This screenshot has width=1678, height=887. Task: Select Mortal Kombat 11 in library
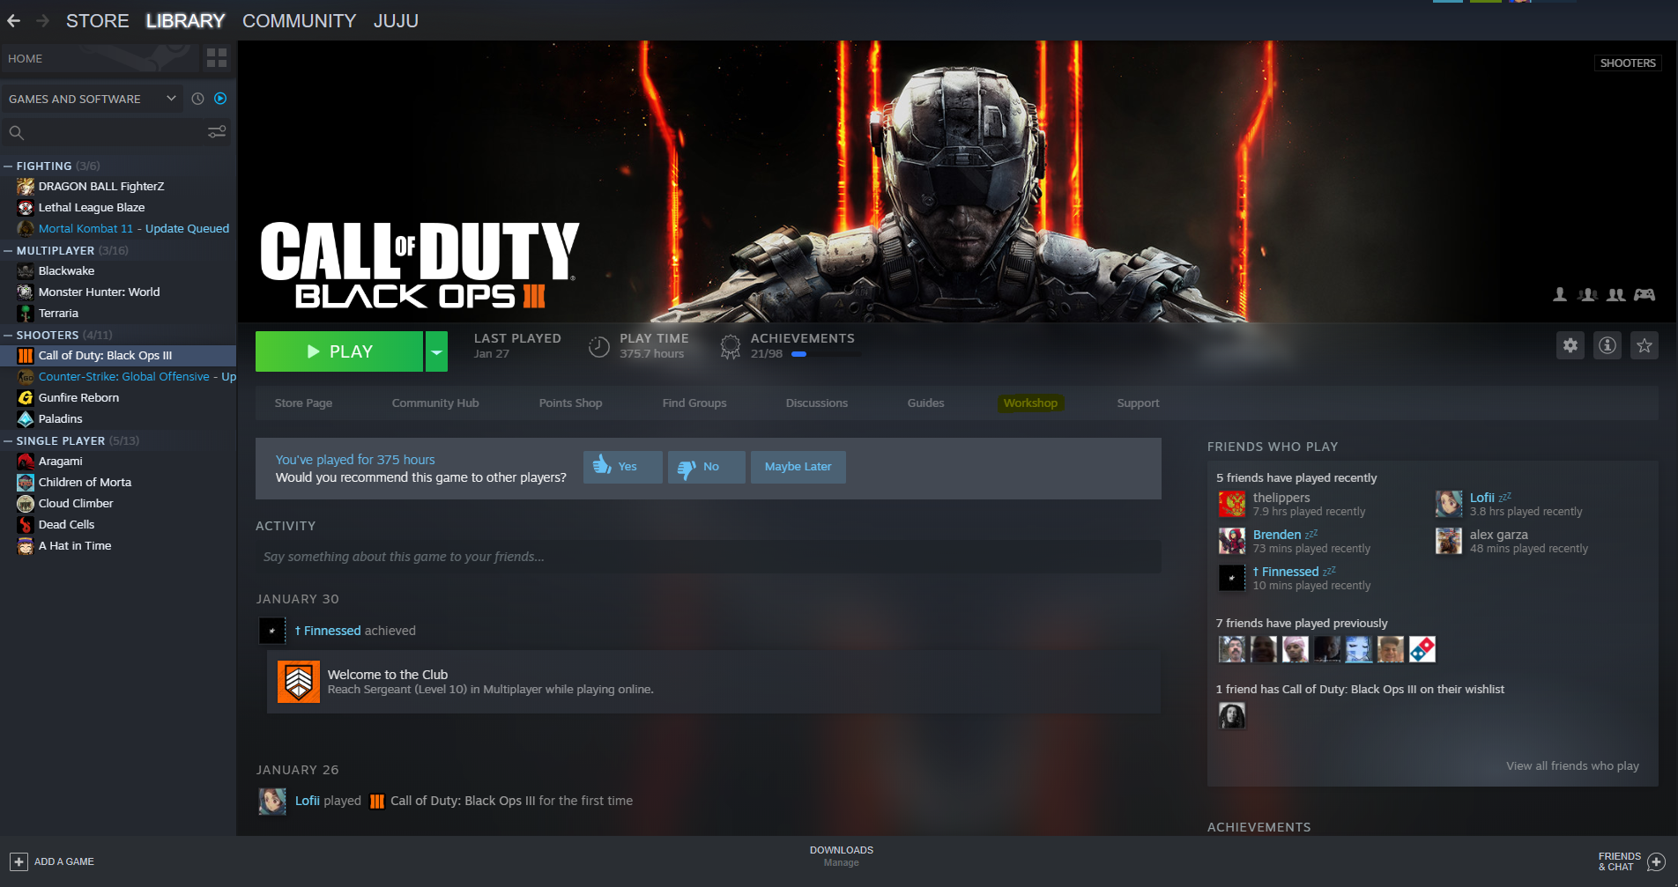point(118,228)
